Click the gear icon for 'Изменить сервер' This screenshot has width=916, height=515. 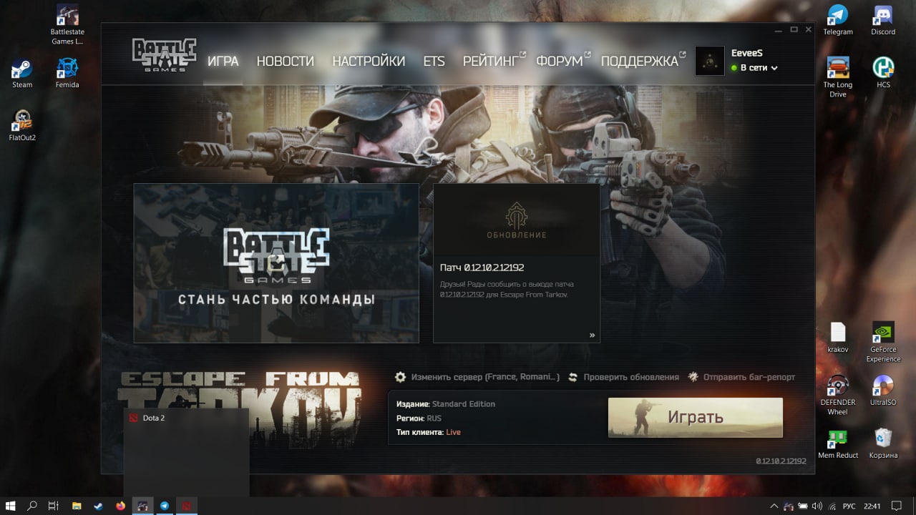click(x=401, y=377)
